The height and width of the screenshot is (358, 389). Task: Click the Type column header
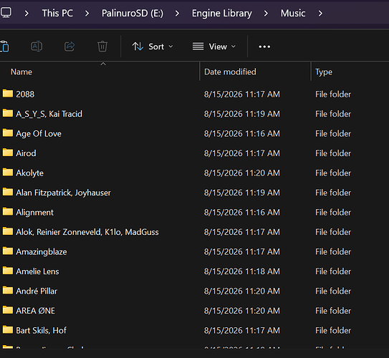[x=324, y=72]
